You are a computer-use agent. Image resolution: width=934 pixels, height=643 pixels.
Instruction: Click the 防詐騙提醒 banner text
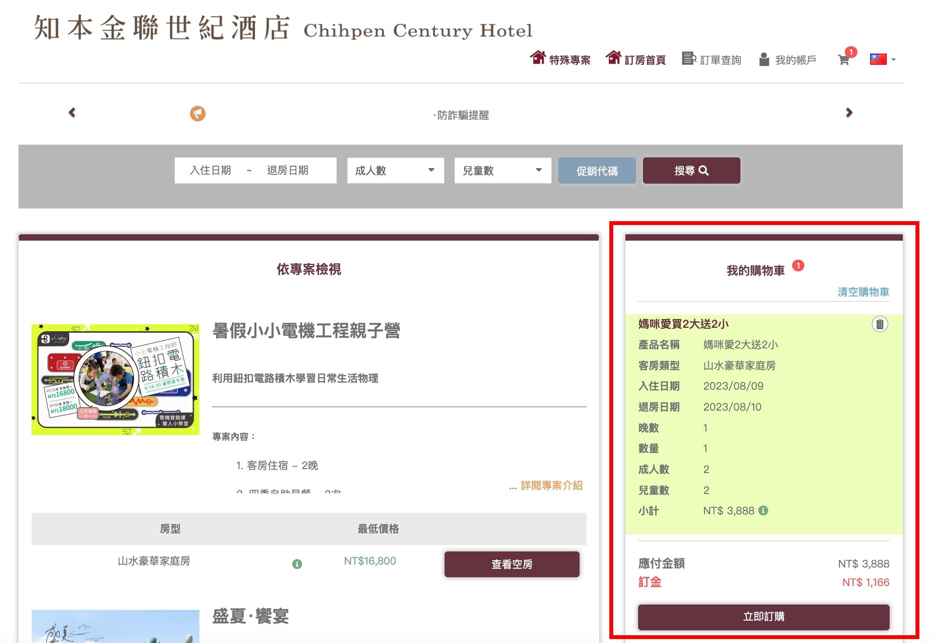coord(462,115)
